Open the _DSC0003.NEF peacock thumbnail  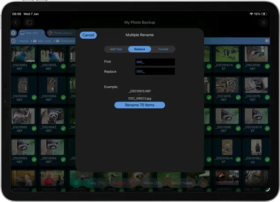(23, 54)
